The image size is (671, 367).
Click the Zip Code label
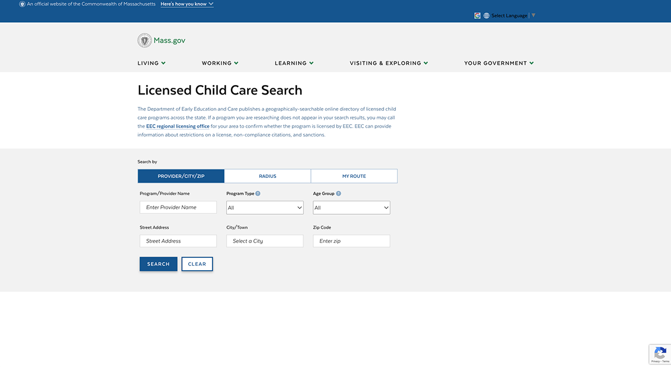pos(322,228)
